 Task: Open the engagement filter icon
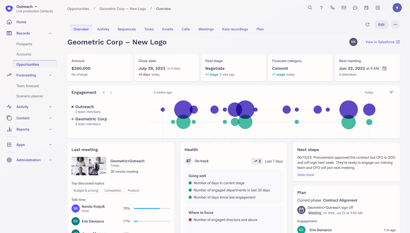coord(391,92)
